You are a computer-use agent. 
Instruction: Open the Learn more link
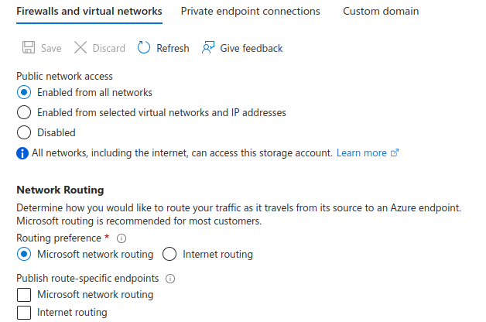click(x=361, y=153)
